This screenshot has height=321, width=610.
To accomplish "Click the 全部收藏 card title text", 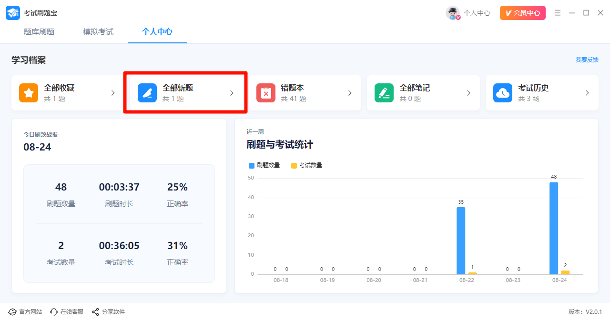I will [59, 88].
